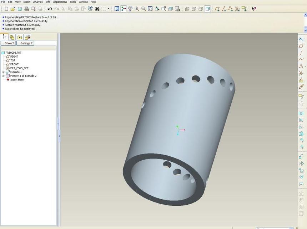Toggle coordinate system display
This screenshot has height=229, width=307.
click(238, 9)
